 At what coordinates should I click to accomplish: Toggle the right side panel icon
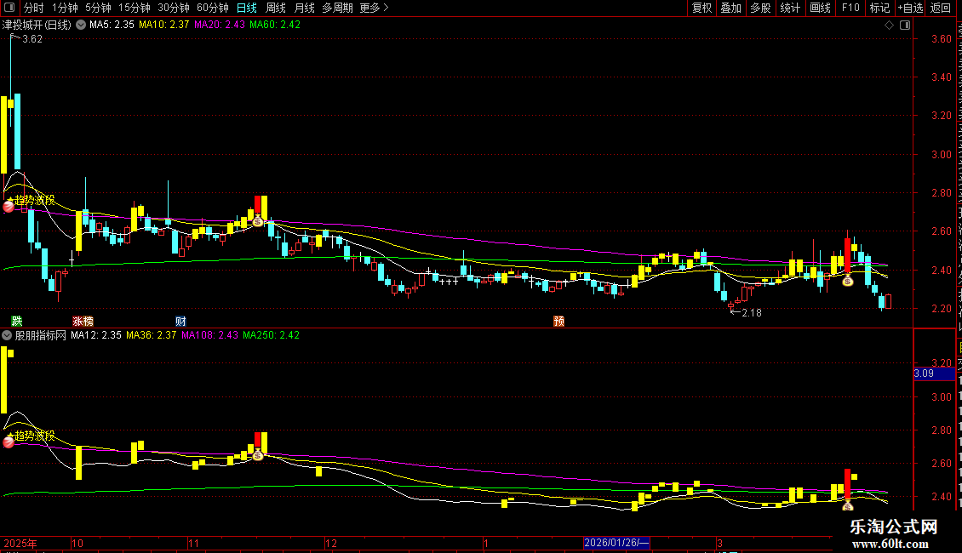click(905, 25)
